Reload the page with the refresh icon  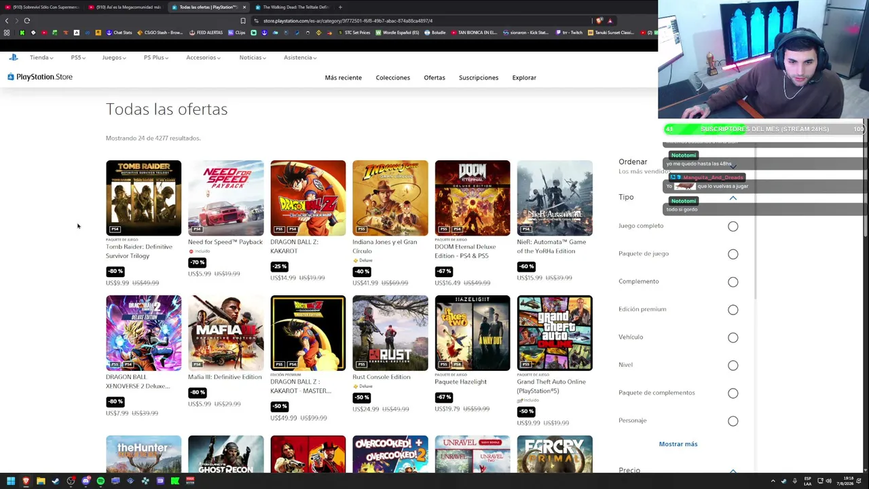click(x=27, y=20)
